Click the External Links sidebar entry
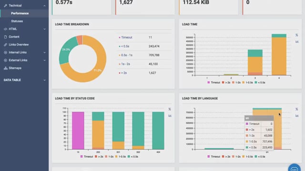This screenshot has height=171, width=305. pyautogui.click(x=18, y=60)
